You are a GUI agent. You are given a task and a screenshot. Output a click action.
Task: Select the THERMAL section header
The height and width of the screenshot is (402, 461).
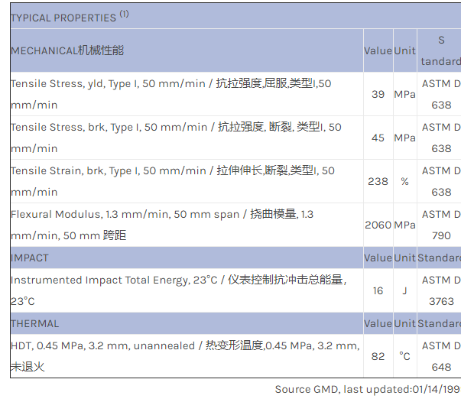tap(34, 323)
